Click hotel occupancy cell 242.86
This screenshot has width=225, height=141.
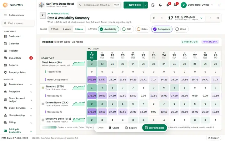[92, 80]
